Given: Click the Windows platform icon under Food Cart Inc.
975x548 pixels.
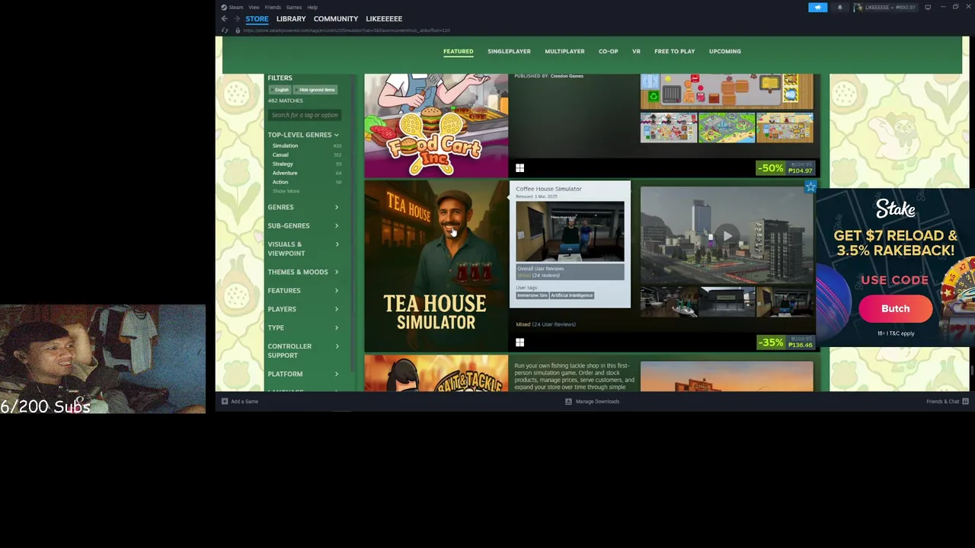Looking at the screenshot, I should pos(519,168).
